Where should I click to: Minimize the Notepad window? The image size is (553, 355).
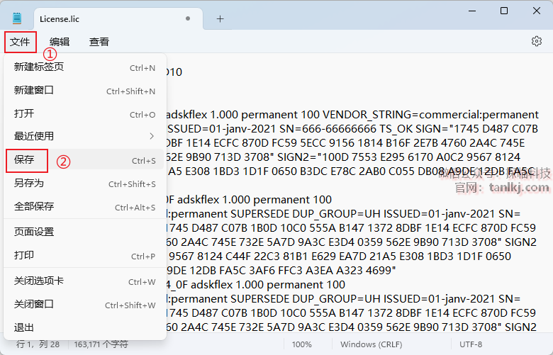point(472,11)
